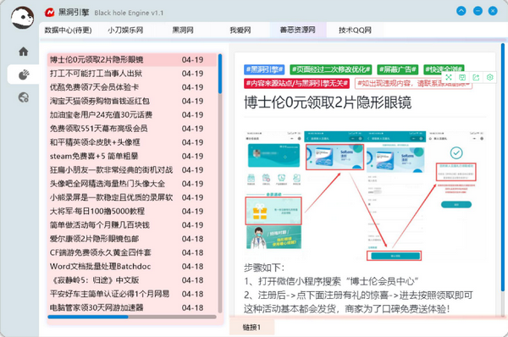The height and width of the screenshot is (337, 508).
Task: Click the #屏蔽广告# green tag
Action: click(398, 69)
